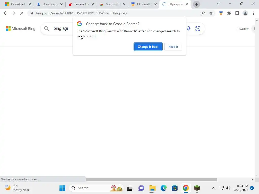259x194 pixels.
Task: Click the horizontal scrollbar
Action: point(152,180)
